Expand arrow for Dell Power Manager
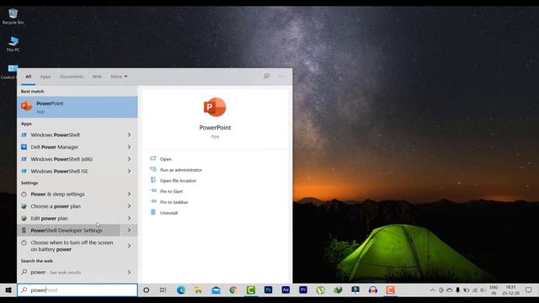Viewport: 539px width, 303px height. pyautogui.click(x=129, y=147)
